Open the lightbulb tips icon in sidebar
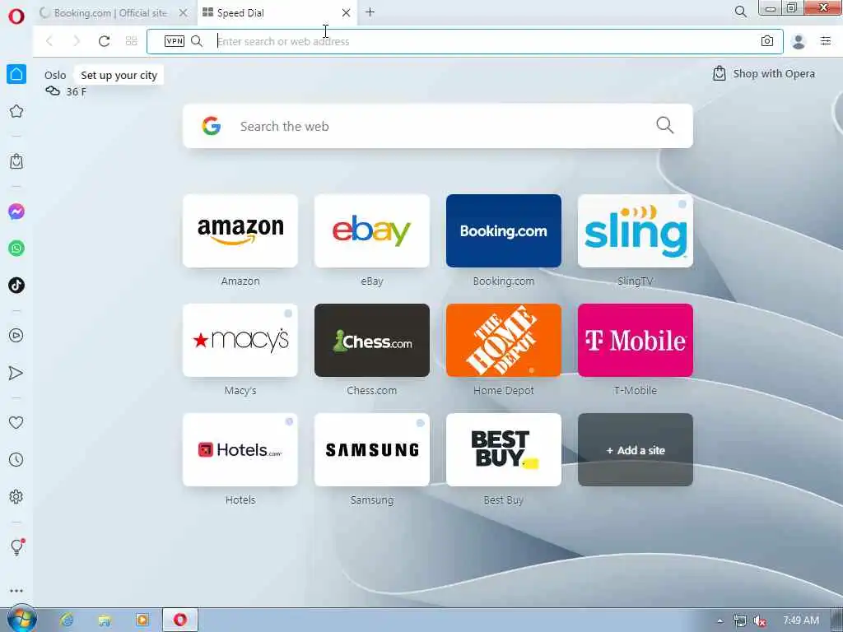This screenshot has width=843, height=632. click(16, 547)
